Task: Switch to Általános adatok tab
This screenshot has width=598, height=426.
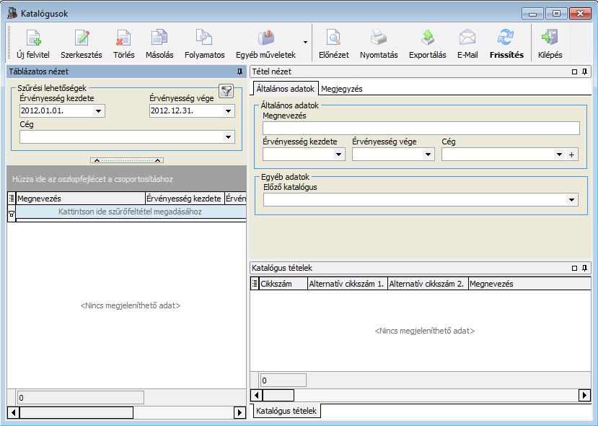Action: [x=285, y=89]
